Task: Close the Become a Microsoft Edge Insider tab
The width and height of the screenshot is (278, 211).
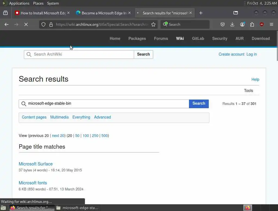Action: [129, 13]
